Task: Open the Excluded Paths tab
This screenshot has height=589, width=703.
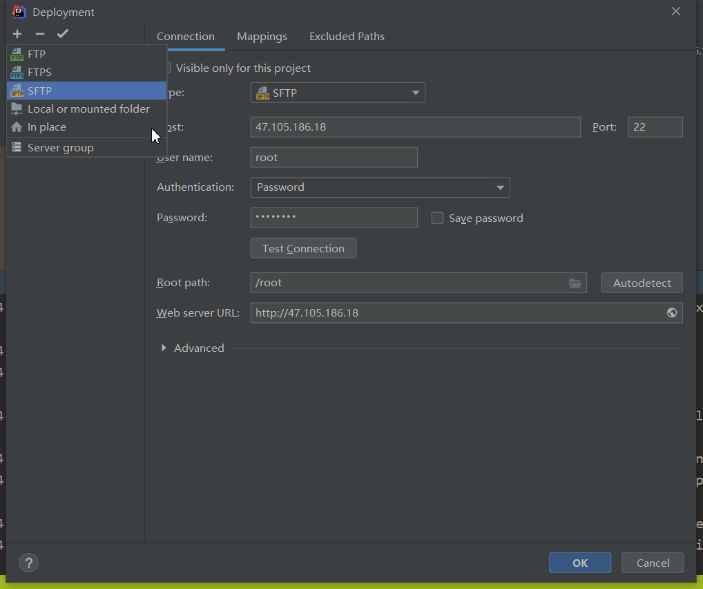Action: (347, 37)
